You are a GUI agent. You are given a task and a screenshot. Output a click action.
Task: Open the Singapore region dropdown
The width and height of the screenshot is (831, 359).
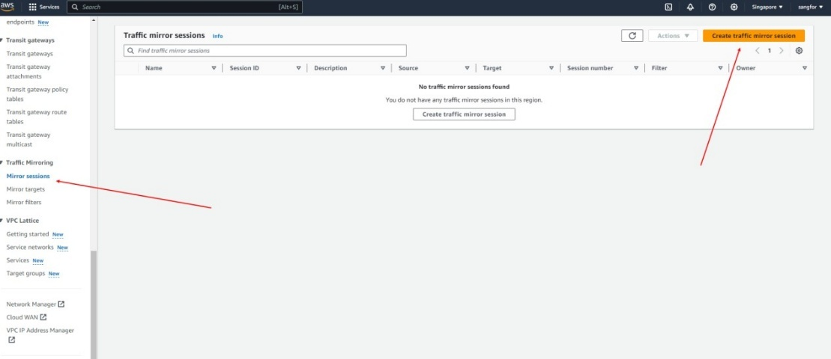[767, 7]
